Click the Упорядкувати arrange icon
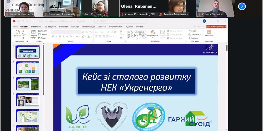 pos(153,32)
